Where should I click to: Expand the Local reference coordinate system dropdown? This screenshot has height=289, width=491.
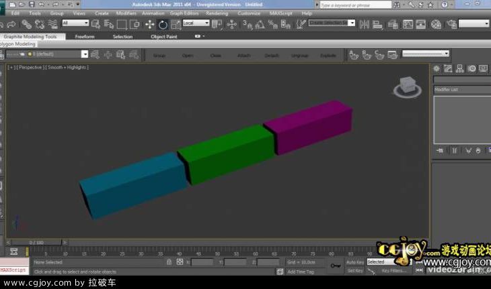[x=196, y=23]
